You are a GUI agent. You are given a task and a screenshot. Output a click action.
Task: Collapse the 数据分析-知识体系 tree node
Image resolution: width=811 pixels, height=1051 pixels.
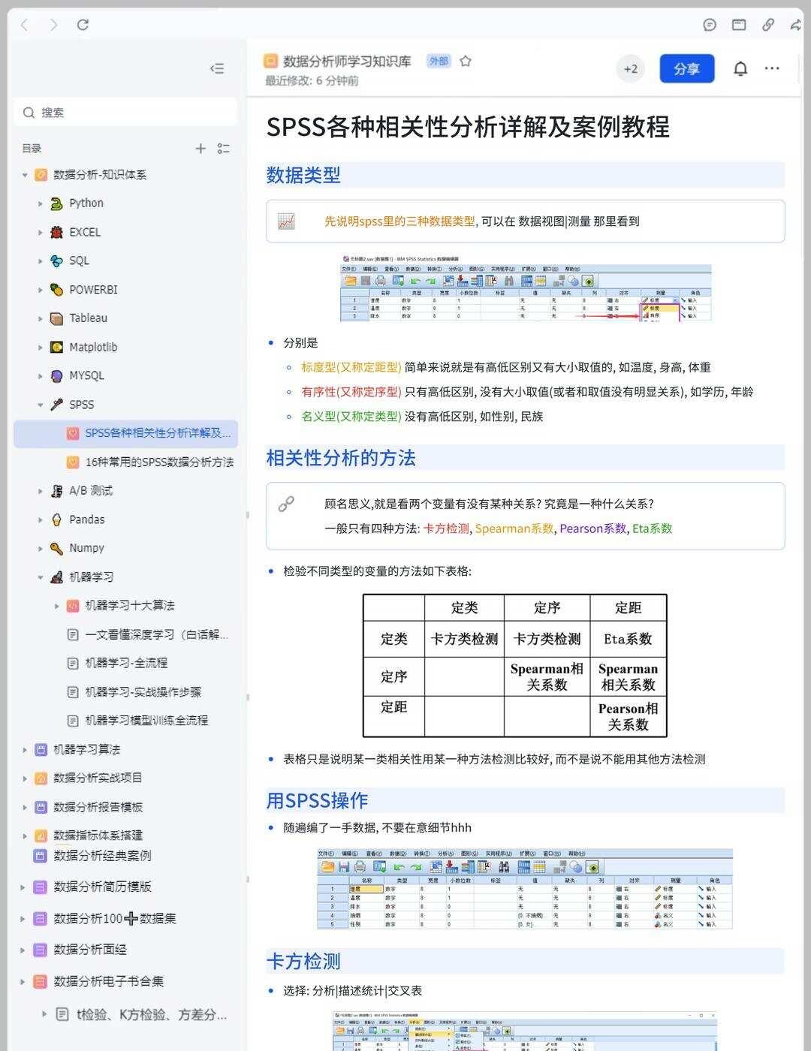point(25,175)
